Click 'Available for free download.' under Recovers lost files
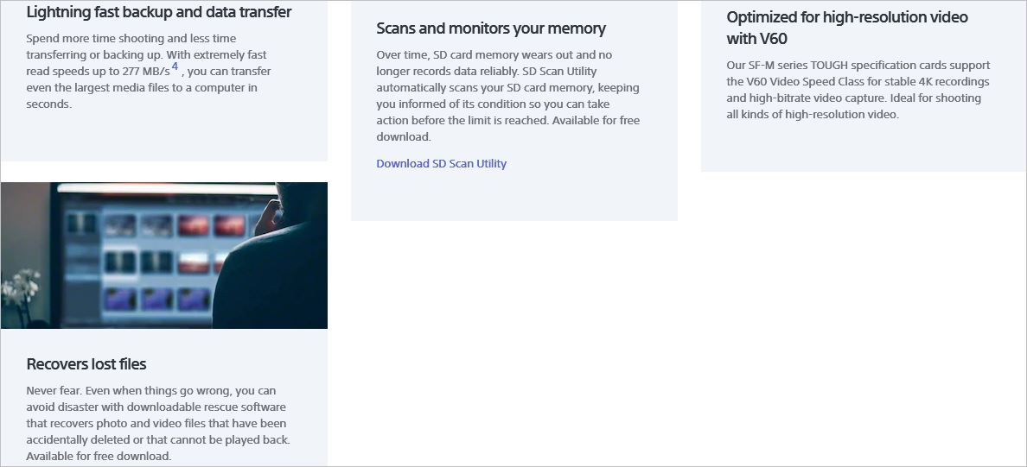 (x=99, y=456)
